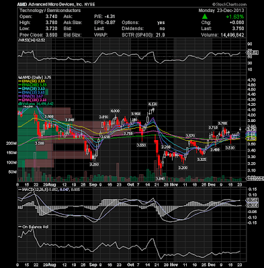This screenshot has height=268, width=264.
Task: Click the Low price 3.720
Action: pos(52,29)
